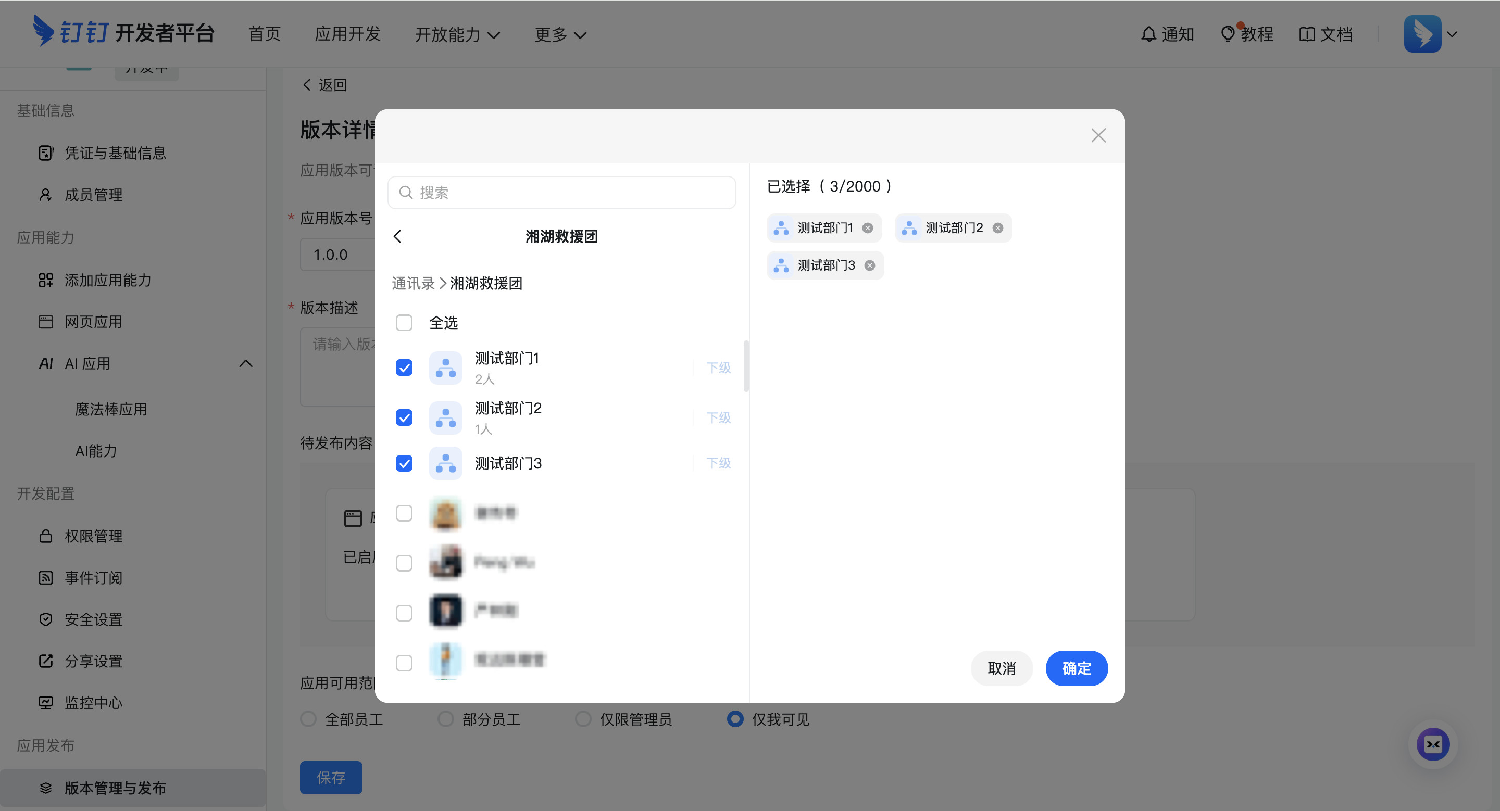Open 首页 in top navigation
The width and height of the screenshot is (1500, 811).
265,34
